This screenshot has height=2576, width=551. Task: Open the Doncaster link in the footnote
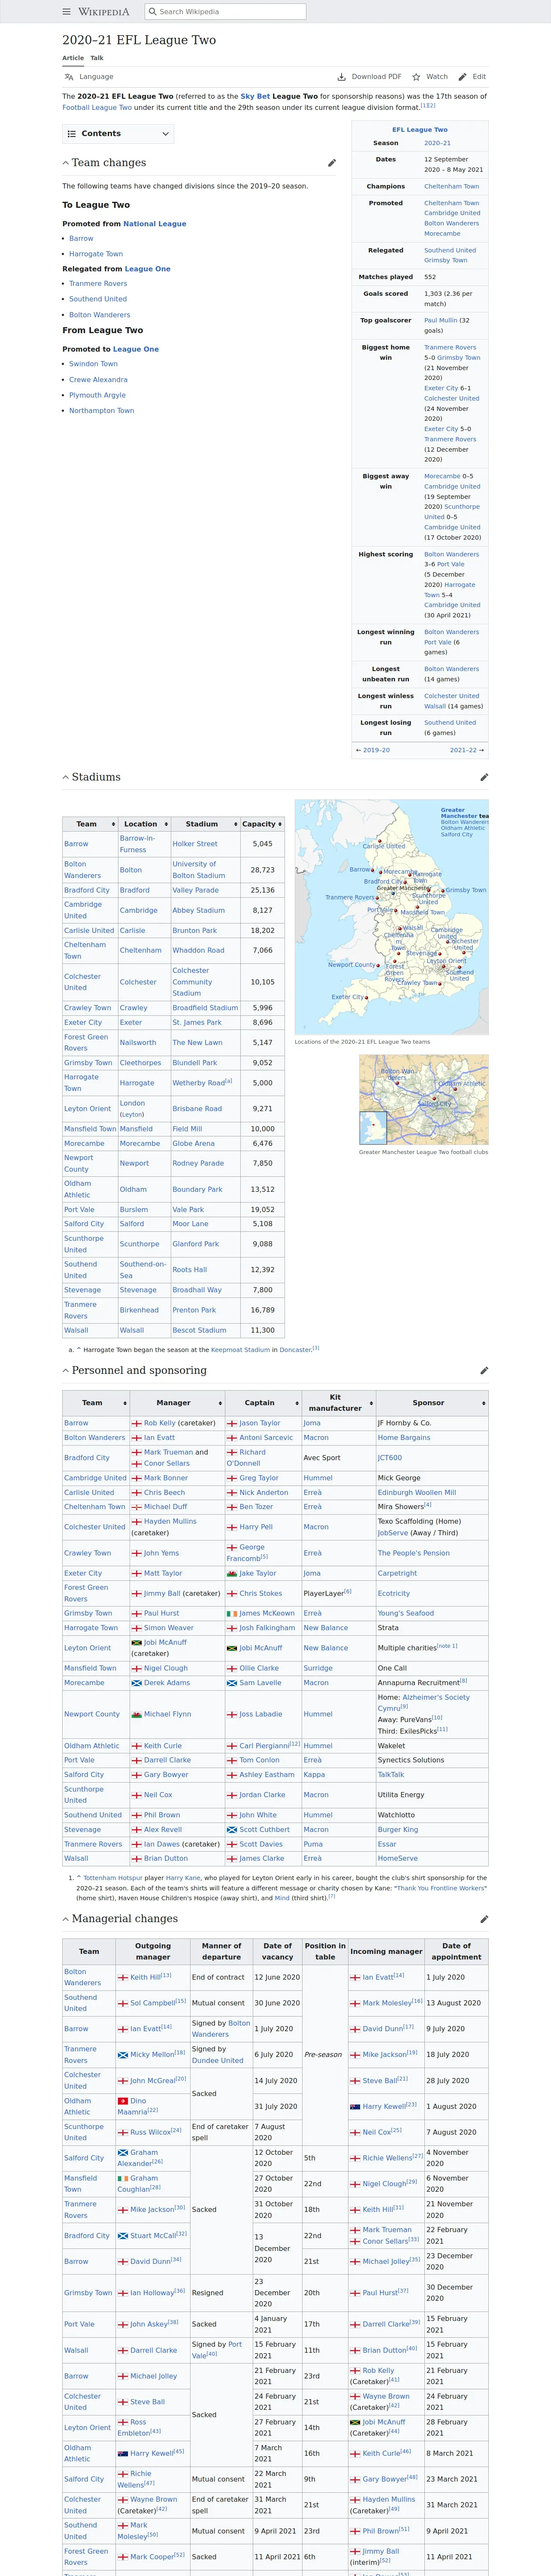pyautogui.click(x=295, y=1350)
